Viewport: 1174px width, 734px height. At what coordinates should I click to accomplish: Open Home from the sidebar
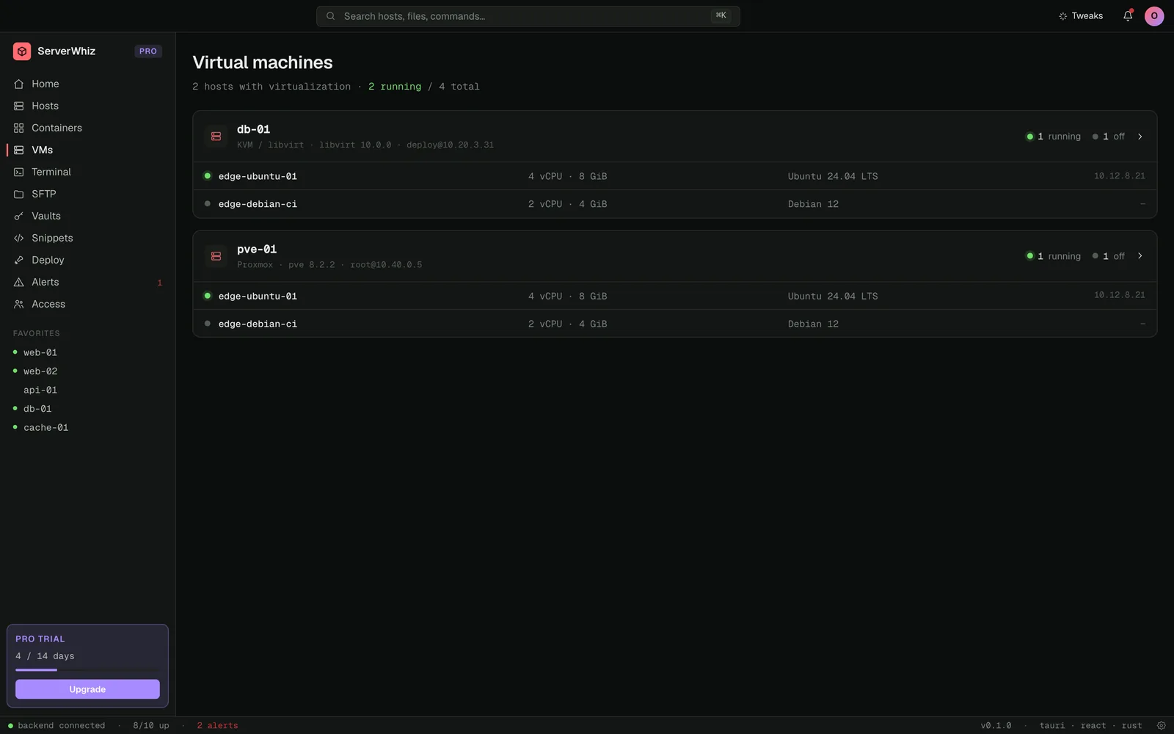87,84
